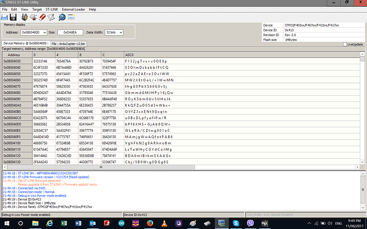Open Viber from taskbar
This screenshot has width=367, height=229.
coord(250,223)
